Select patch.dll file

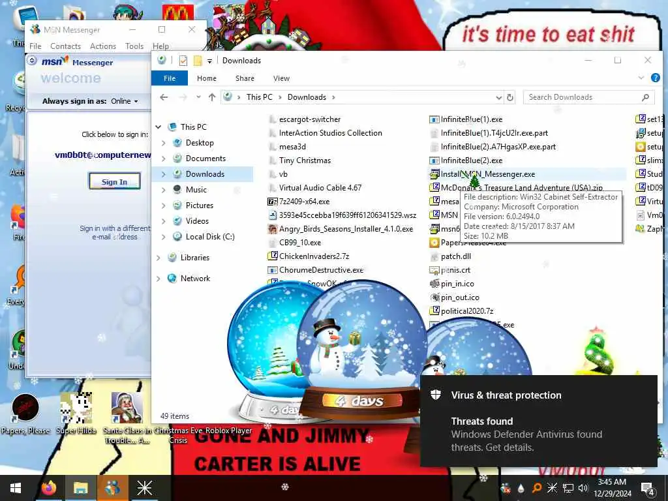tap(450, 256)
